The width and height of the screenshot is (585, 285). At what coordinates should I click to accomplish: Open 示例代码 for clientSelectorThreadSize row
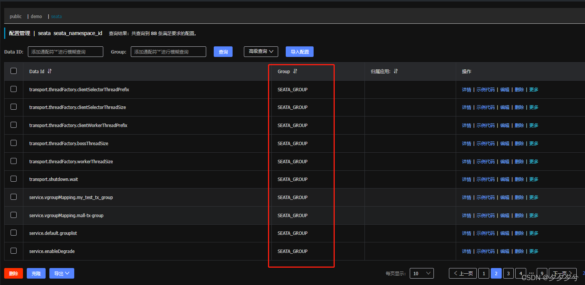(x=485, y=107)
